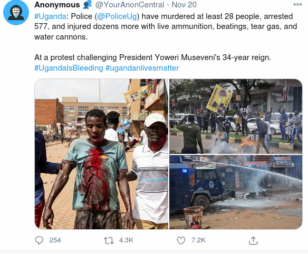This screenshot has height=254, width=308.
Task: Open the #ugandanlivesmatter hashtag
Action: 142,68
